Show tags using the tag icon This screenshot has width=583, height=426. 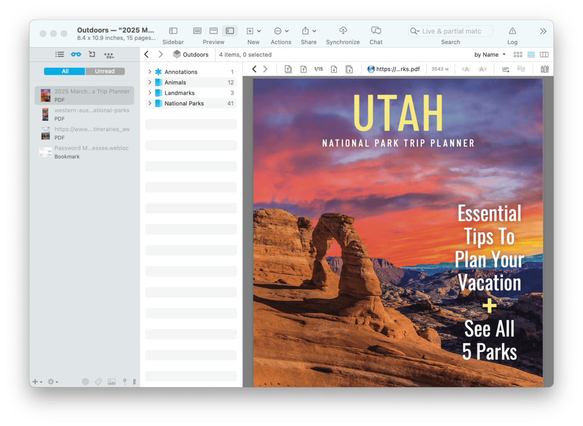coord(99,382)
